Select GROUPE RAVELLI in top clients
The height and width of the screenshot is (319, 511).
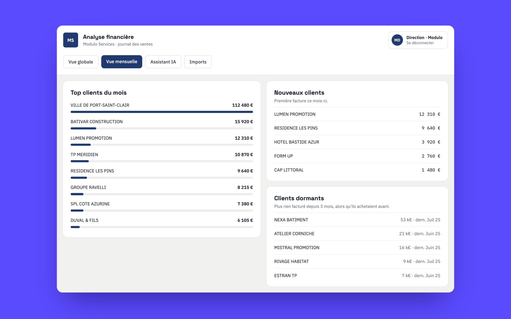point(162,190)
